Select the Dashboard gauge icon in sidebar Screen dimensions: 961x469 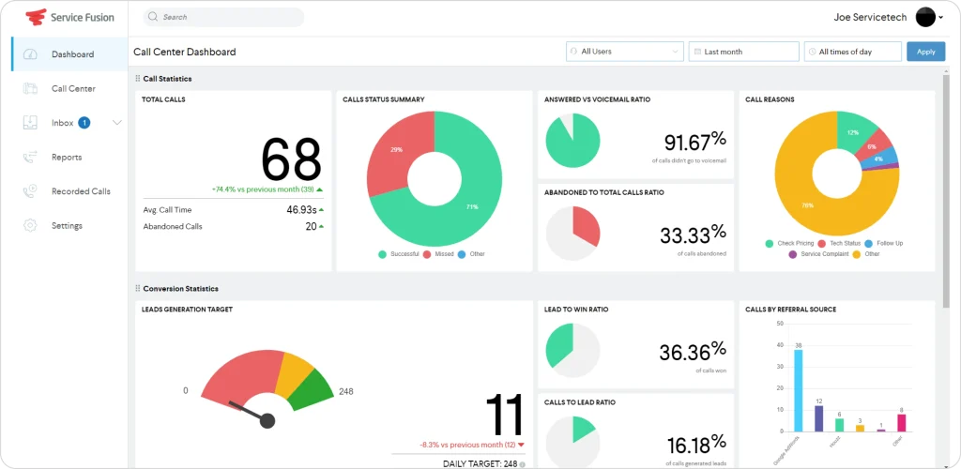coord(30,53)
